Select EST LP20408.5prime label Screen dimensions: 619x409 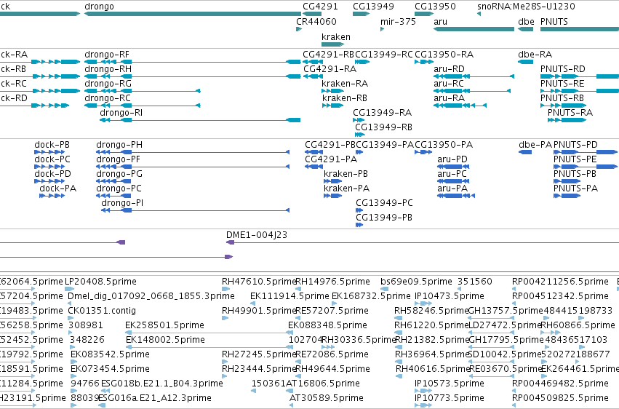click(x=100, y=282)
